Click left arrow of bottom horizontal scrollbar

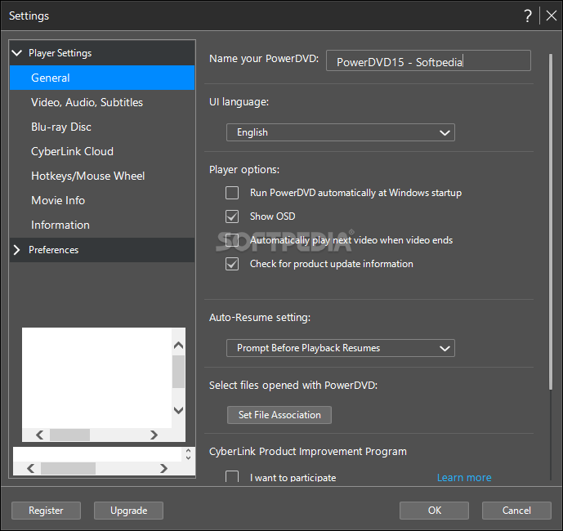click(x=31, y=469)
